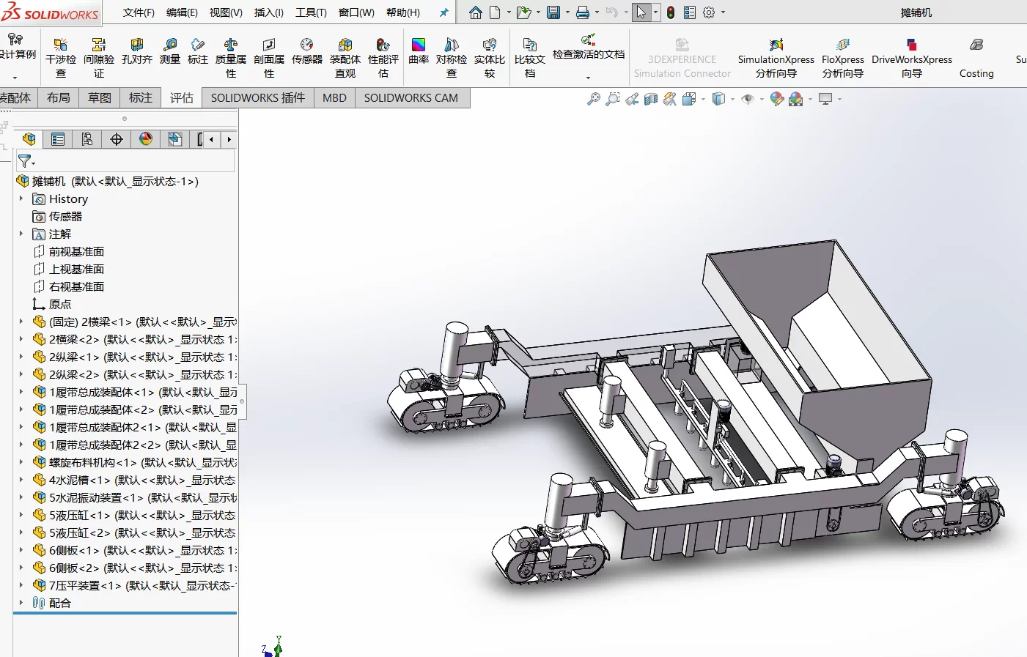1027x657 pixels.
Task: Select the 原点 origin in the tree
Action: [60, 304]
